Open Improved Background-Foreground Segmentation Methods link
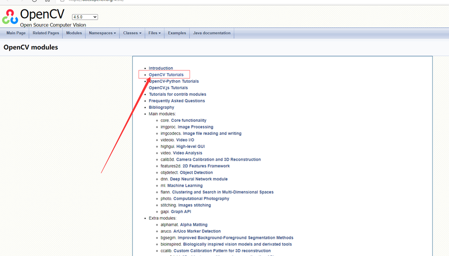449x256 pixels. point(235,238)
